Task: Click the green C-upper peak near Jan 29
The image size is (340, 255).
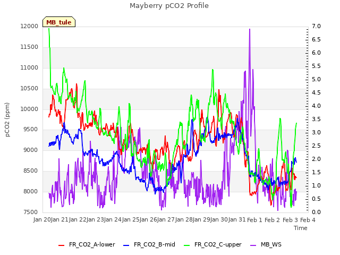Action: (212, 70)
